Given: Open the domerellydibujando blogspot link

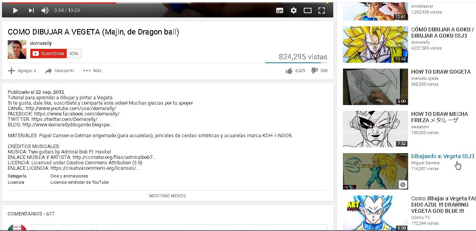Looking at the screenshot, I should [x=68, y=125].
